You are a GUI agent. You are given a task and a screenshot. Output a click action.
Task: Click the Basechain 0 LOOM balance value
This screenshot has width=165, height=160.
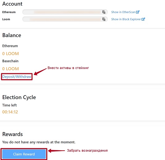pyautogui.click(x=11, y=69)
